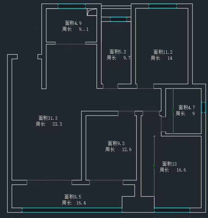The height and width of the screenshot is (218, 208).
Task: Select the "周长 12.6" perimeter label
Action: (118, 150)
